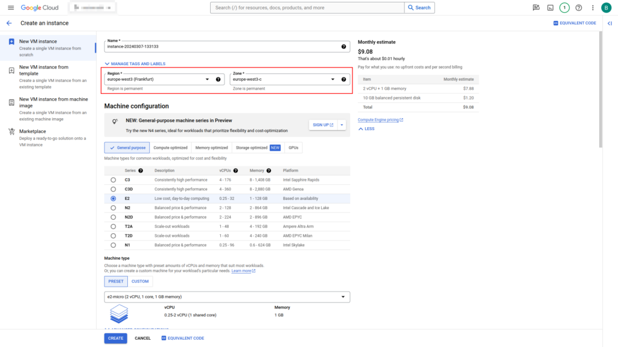Viewport: 618px width, 347px height.
Task: Select the N2 machine series radio button
Action: 113,207
